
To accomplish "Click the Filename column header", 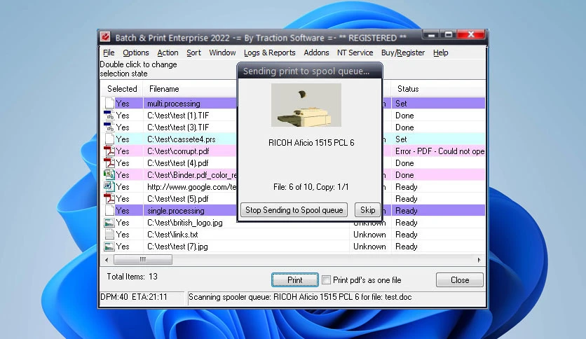I will coord(164,89).
